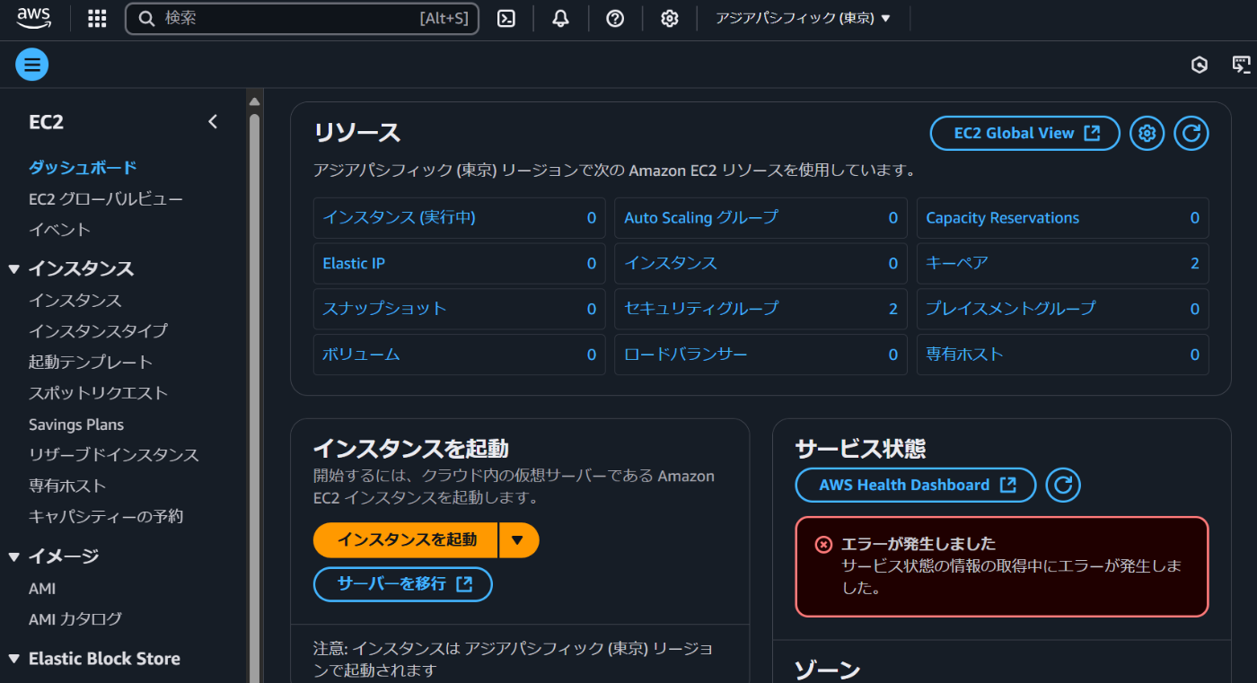Screen dimensions: 1257x683
Task: Open the launch instance split-button arrow
Action: [518, 540]
